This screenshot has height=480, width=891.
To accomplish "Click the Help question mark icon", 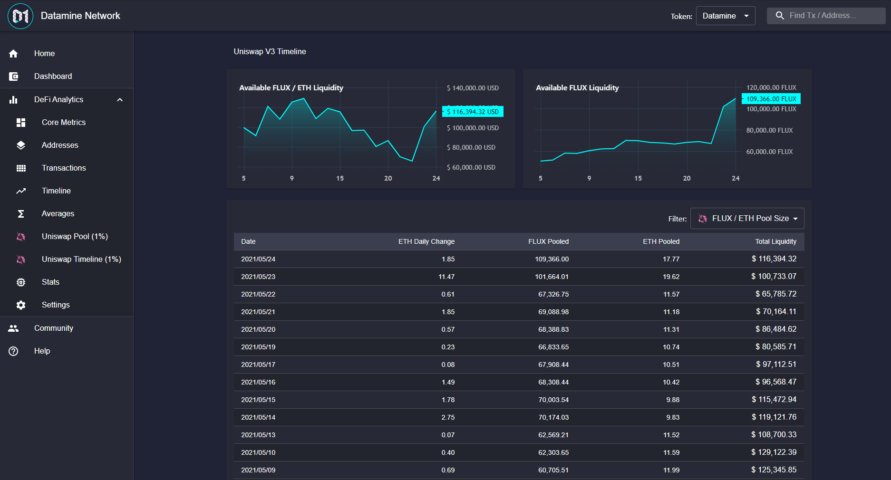I will coord(13,351).
